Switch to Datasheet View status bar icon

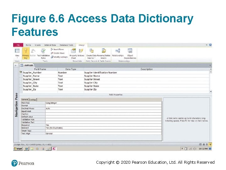(x=201, y=144)
